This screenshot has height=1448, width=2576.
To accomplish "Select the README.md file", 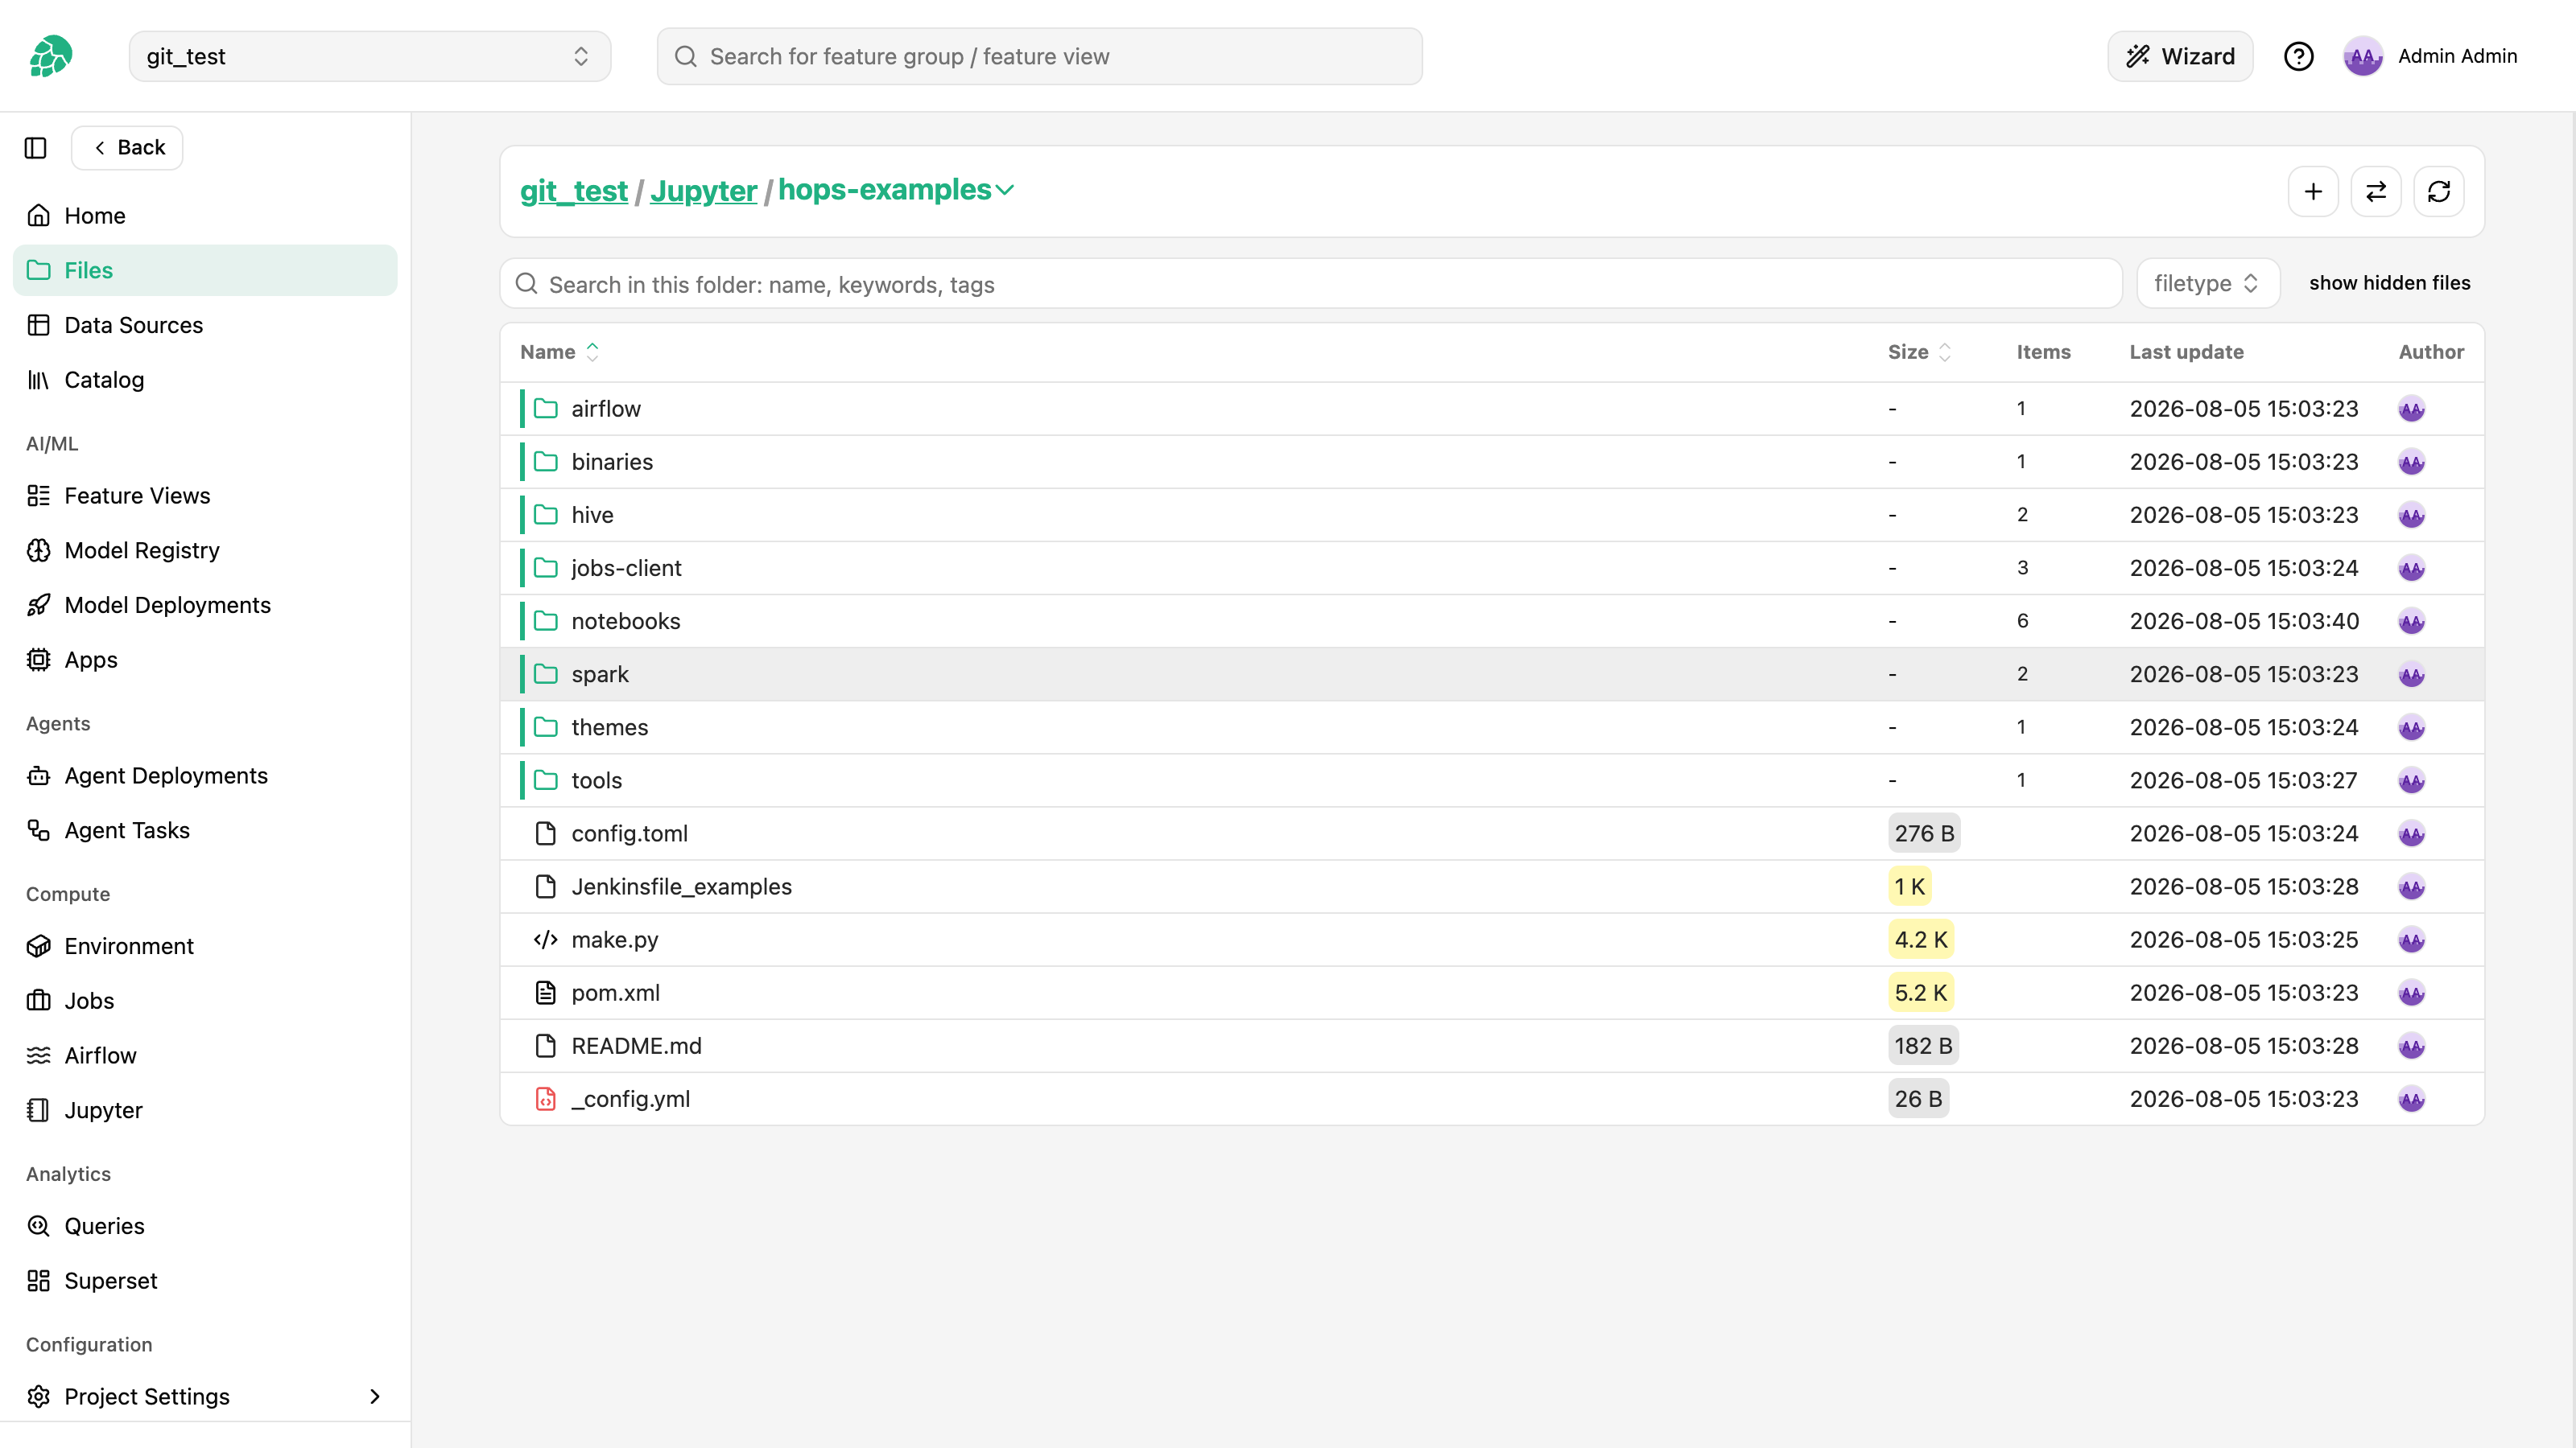I will pyautogui.click(x=1492, y=1045).
